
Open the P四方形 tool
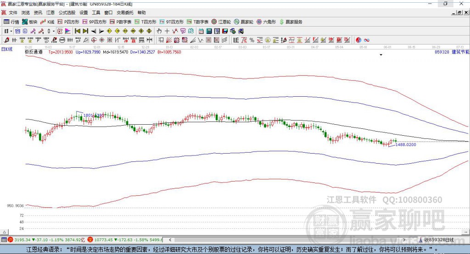pyautogui.click(x=68, y=22)
